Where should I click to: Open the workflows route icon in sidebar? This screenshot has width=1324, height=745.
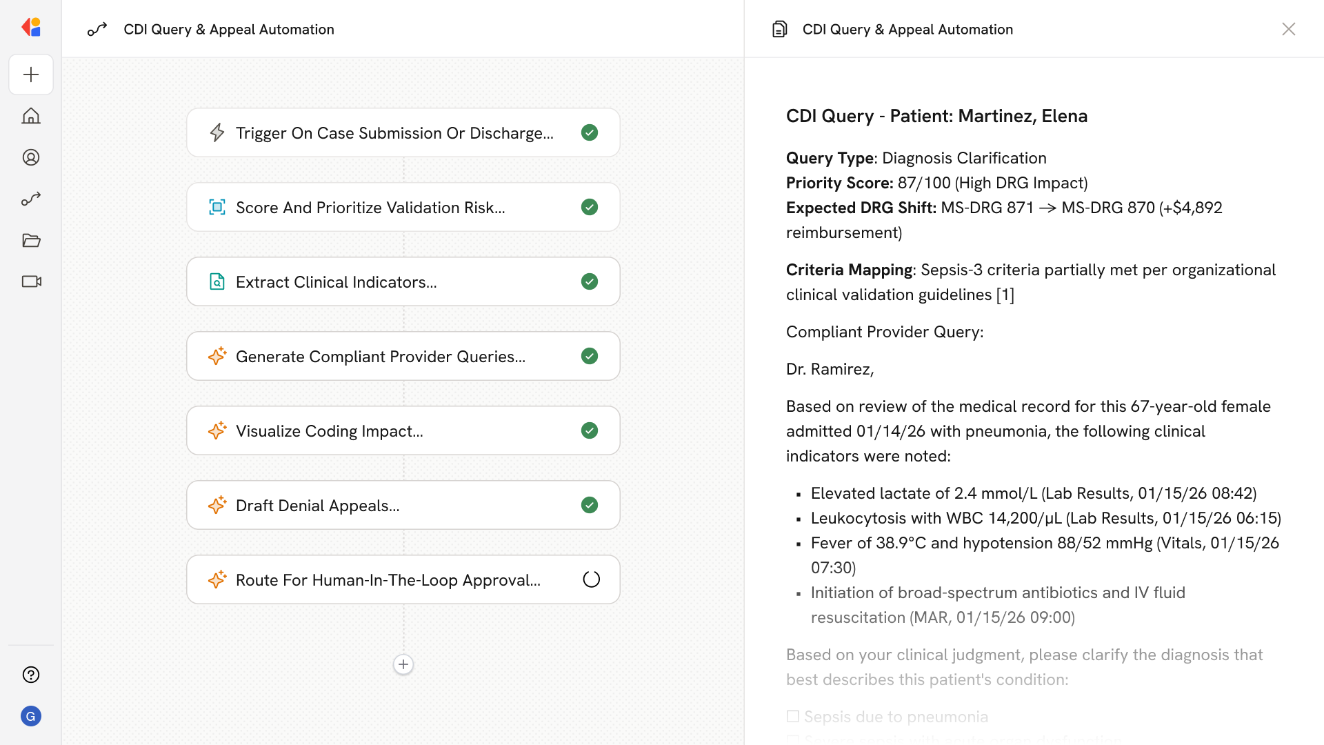[31, 199]
